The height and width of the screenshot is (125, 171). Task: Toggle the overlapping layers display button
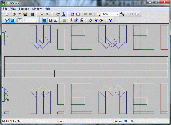click(x=13, y=20)
